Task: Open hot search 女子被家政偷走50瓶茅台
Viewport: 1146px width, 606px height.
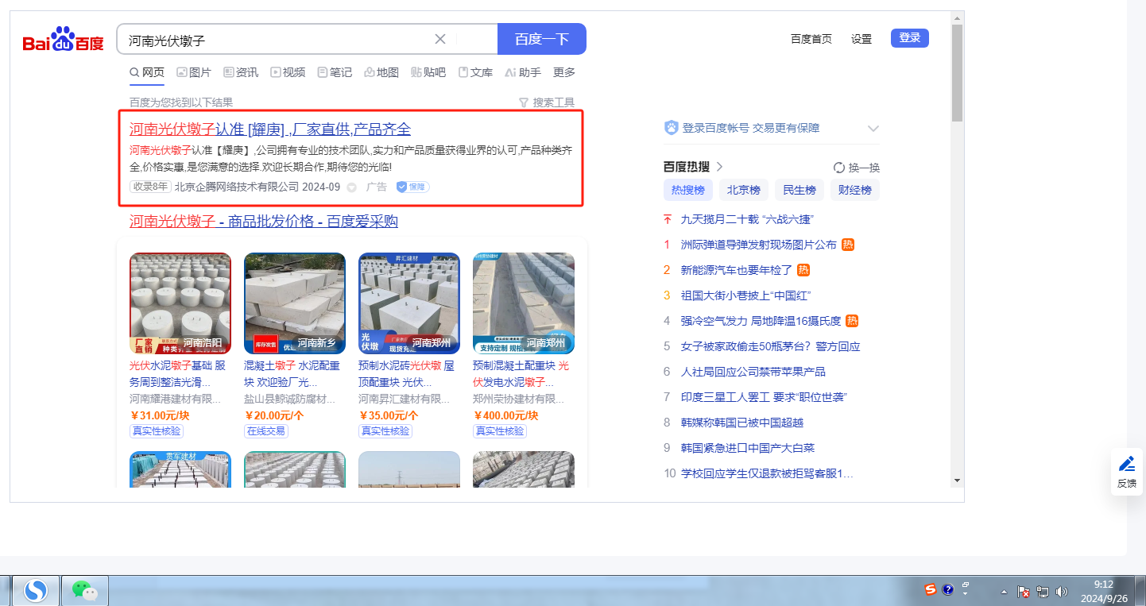Action: (770, 346)
